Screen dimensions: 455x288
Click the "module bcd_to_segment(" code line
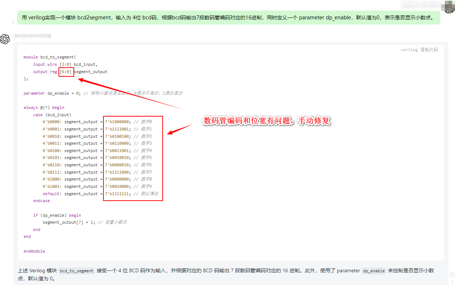coord(50,57)
